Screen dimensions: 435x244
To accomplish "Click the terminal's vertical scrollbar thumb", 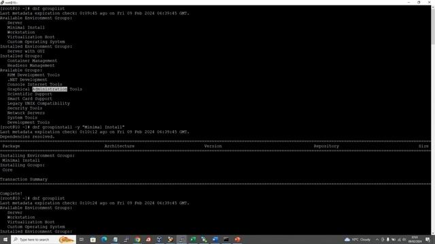I will 433,26.
